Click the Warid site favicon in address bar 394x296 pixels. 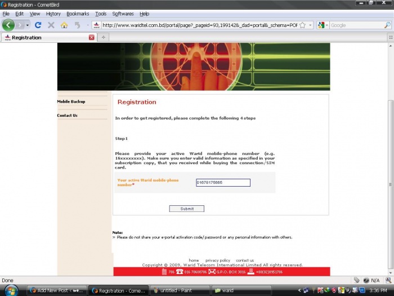click(x=96, y=25)
